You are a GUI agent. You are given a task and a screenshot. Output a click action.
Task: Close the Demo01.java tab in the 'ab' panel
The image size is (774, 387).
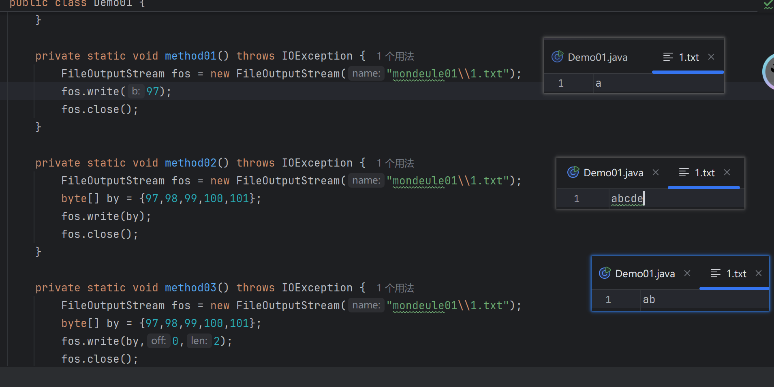[x=687, y=274]
